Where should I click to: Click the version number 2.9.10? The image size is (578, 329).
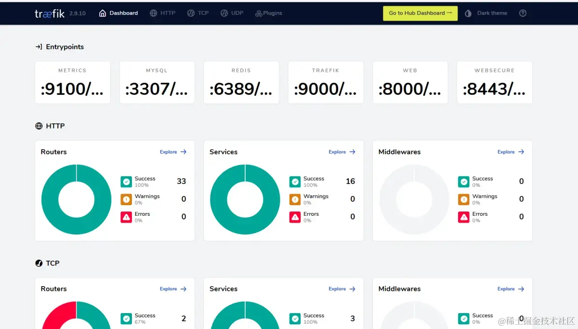[78, 13]
